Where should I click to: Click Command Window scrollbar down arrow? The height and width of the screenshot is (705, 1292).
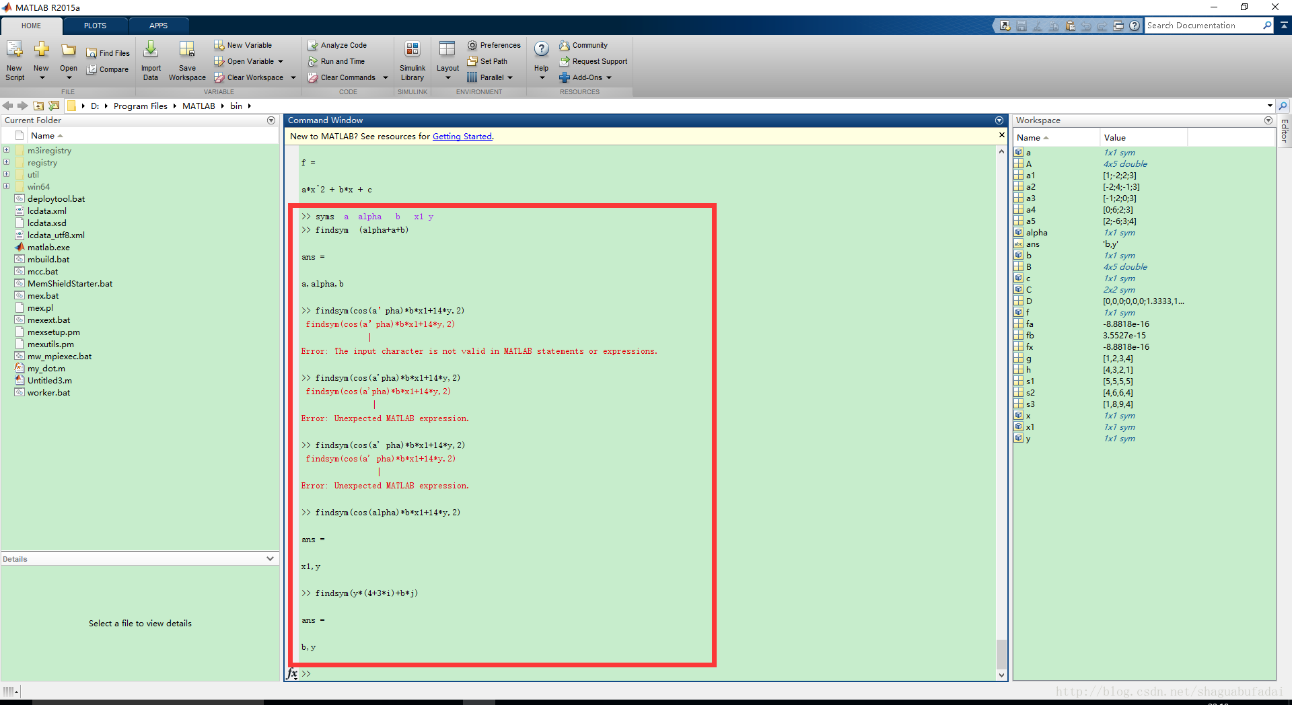[1001, 675]
